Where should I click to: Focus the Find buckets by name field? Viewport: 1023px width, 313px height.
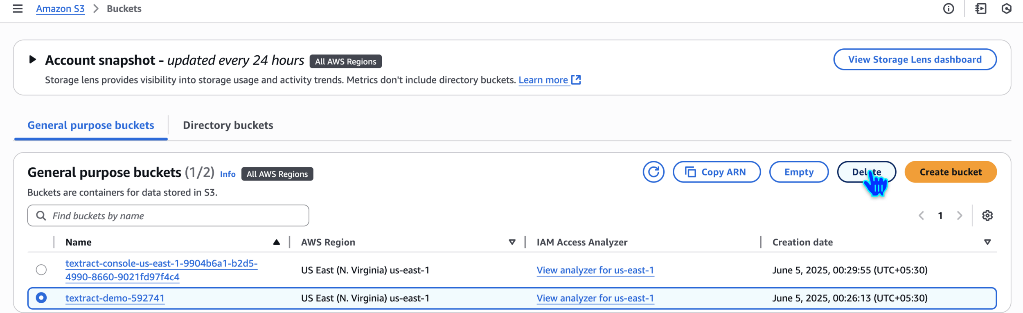point(168,216)
